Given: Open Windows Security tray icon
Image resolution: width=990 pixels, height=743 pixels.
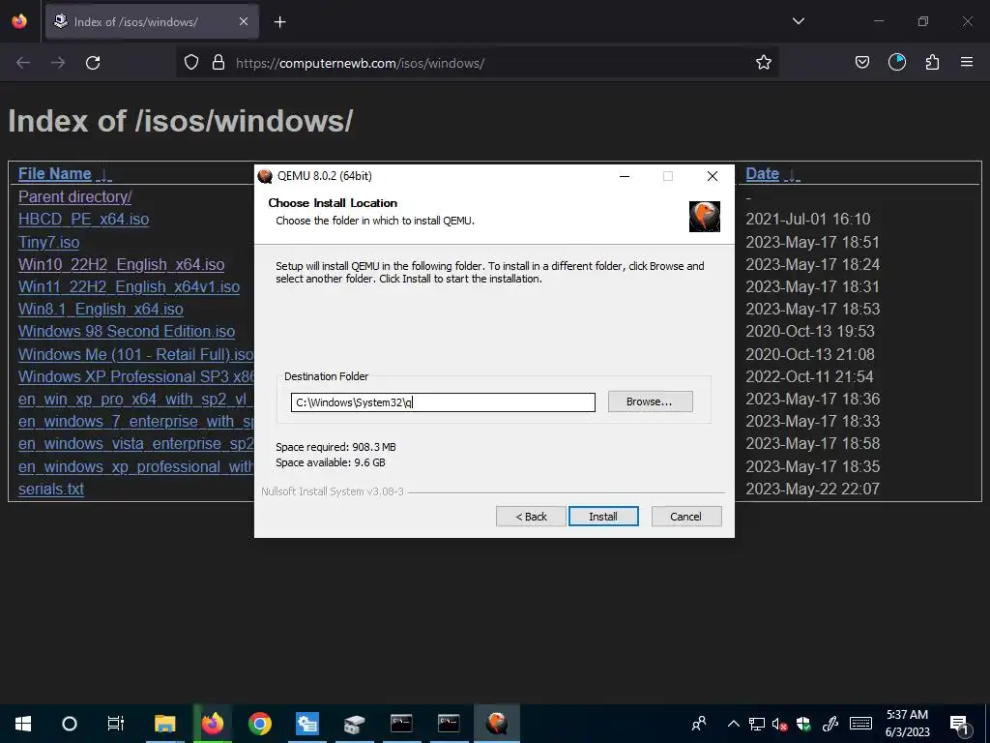Looking at the screenshot, I should 803,724.
